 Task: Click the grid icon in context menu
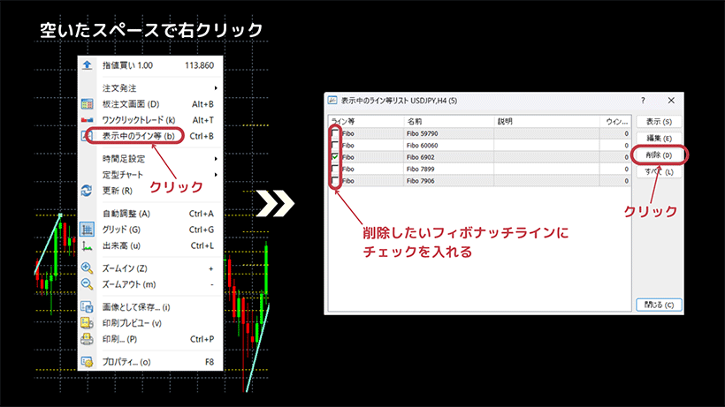point(87,230)
